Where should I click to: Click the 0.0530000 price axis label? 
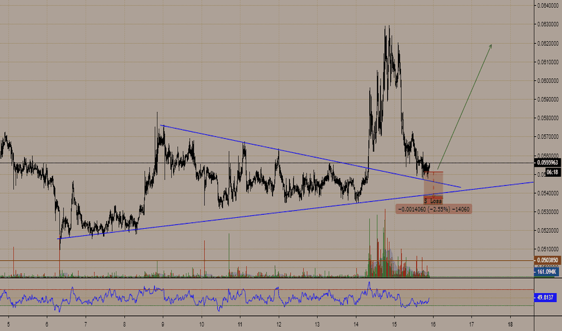point(548,211)
